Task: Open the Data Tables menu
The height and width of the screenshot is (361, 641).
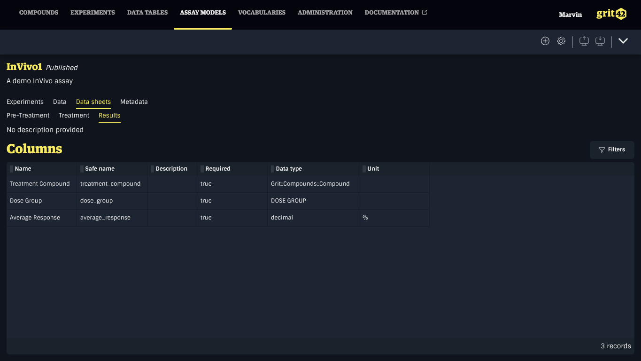Action: [x=147, y=13]
